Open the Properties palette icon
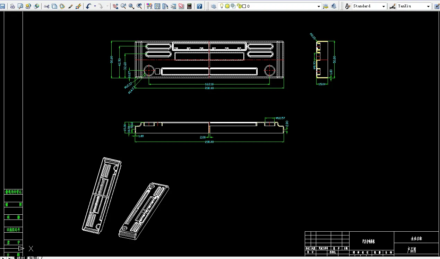Viewport: 440px width, 259px height. (149, 6)
